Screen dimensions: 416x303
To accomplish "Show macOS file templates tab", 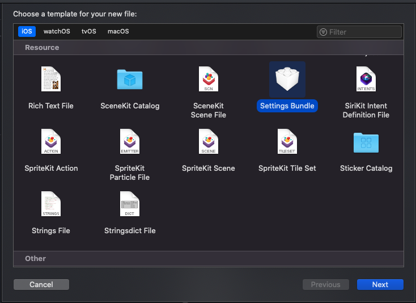I will tap(118, 31).
